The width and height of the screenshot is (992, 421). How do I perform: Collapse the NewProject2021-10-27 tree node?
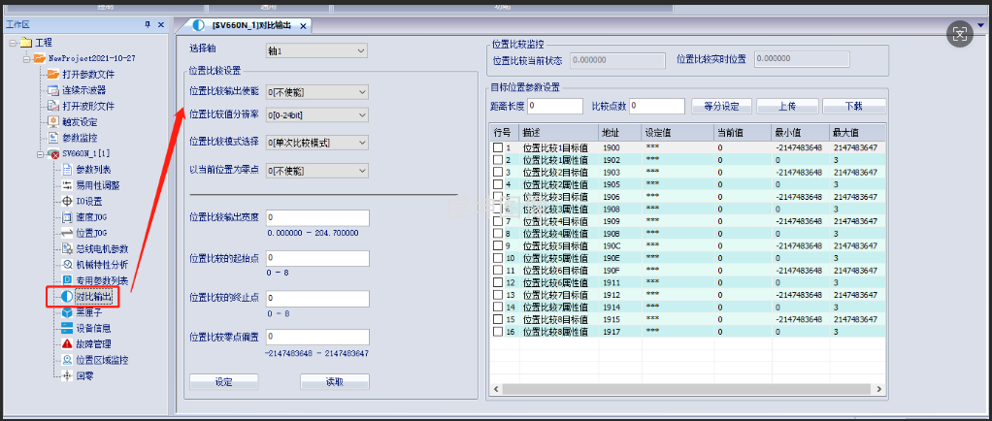click(26, 58)
